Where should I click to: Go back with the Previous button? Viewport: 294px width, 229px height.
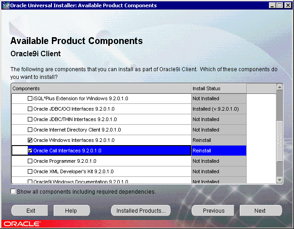coord(213,210)
